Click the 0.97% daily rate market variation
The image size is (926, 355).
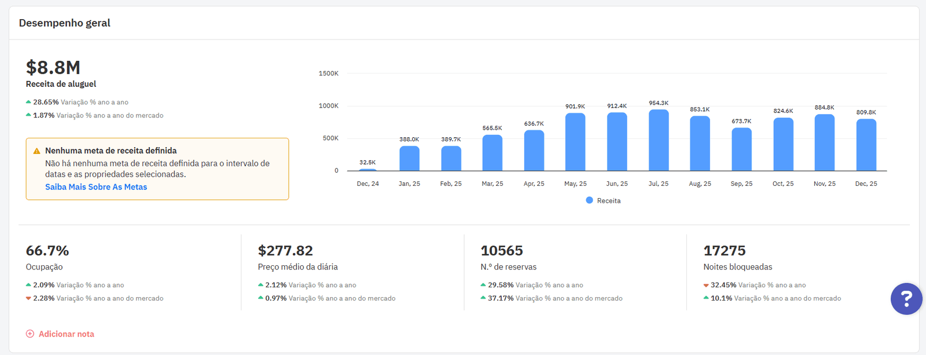pos(276,299)
